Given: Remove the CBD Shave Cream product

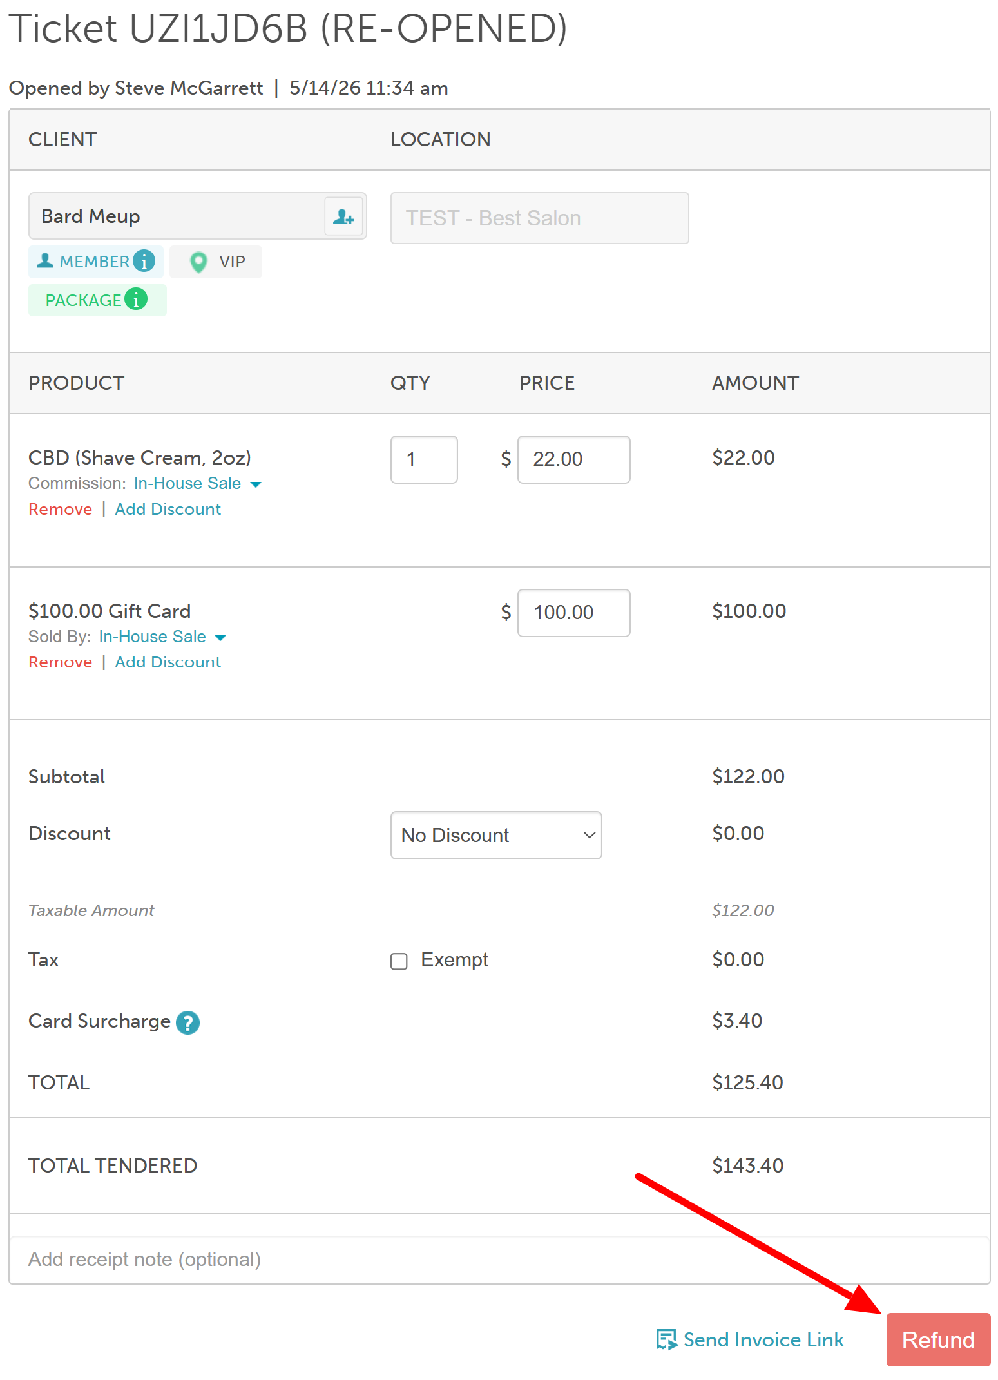Looking at the screenshot, I should click(x=61, y=509).
